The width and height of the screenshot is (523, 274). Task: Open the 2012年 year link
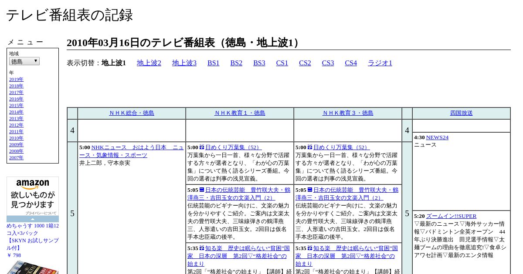tap(16, 125)
